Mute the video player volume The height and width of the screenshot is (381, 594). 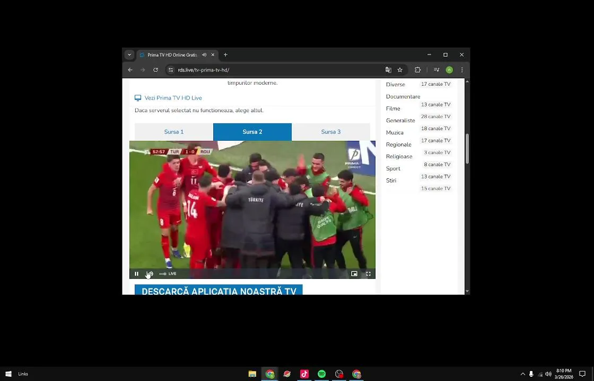[150, 274]
